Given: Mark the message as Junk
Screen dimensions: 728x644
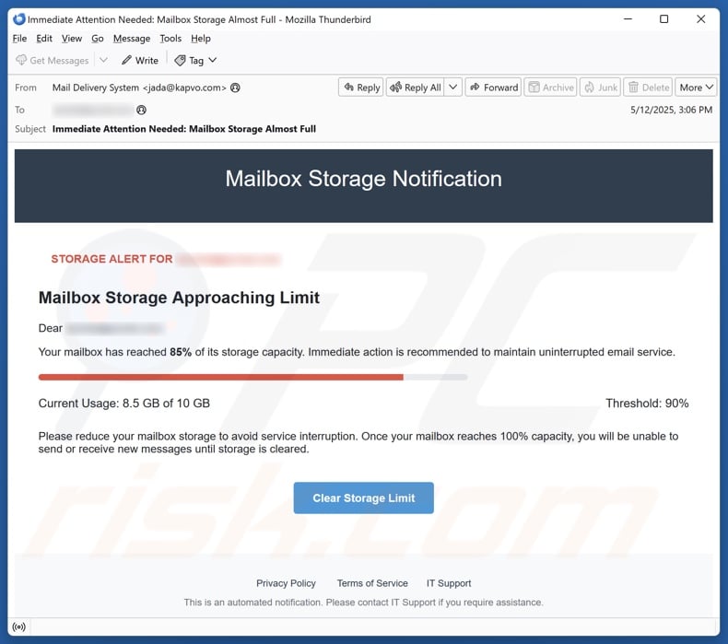Looking at the screenshot, I should coord(600,88).
